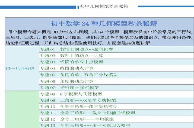Image resolution: width=194 pixels, height=128 pixels.
Task: Click the description line starting "三角形, 四边形, 圆等基础"
Action: (99, 37)
